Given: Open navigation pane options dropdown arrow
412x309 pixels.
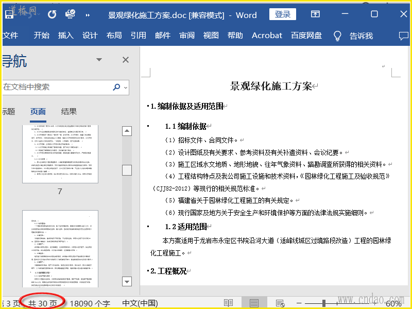Looking at the screenshot, I should point(99,60).
